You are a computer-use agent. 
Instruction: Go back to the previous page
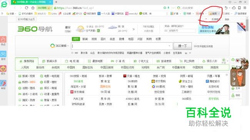[15, 8]
